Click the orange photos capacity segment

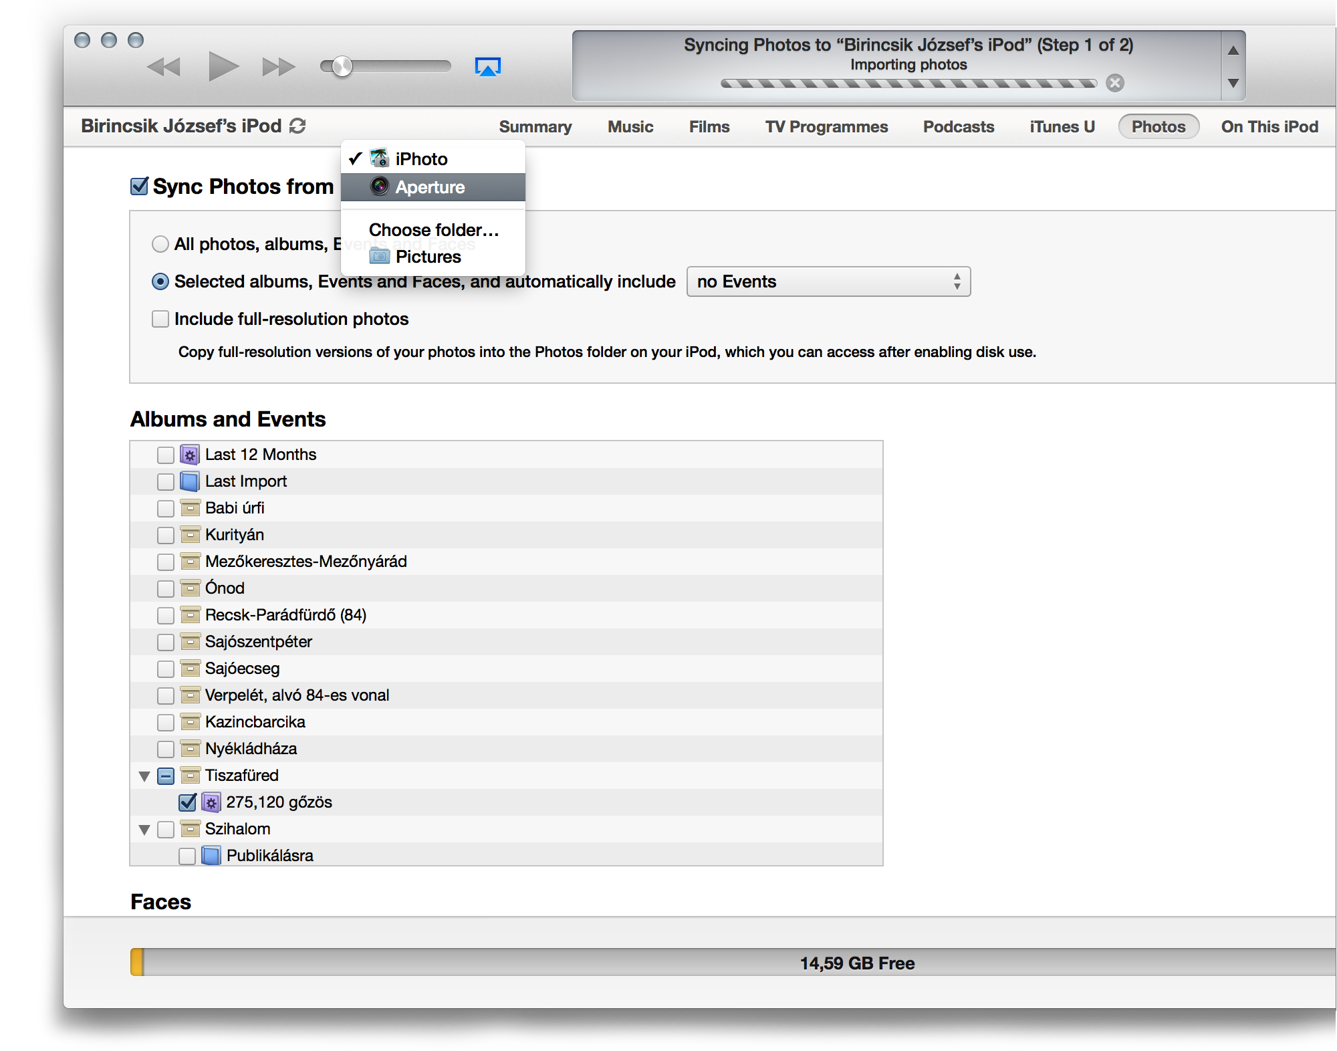coord(137,963)
